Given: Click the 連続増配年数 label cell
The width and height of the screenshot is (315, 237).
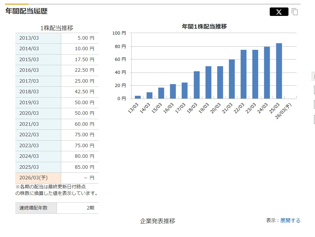Looking at the screenshot, I should (36, 208).
